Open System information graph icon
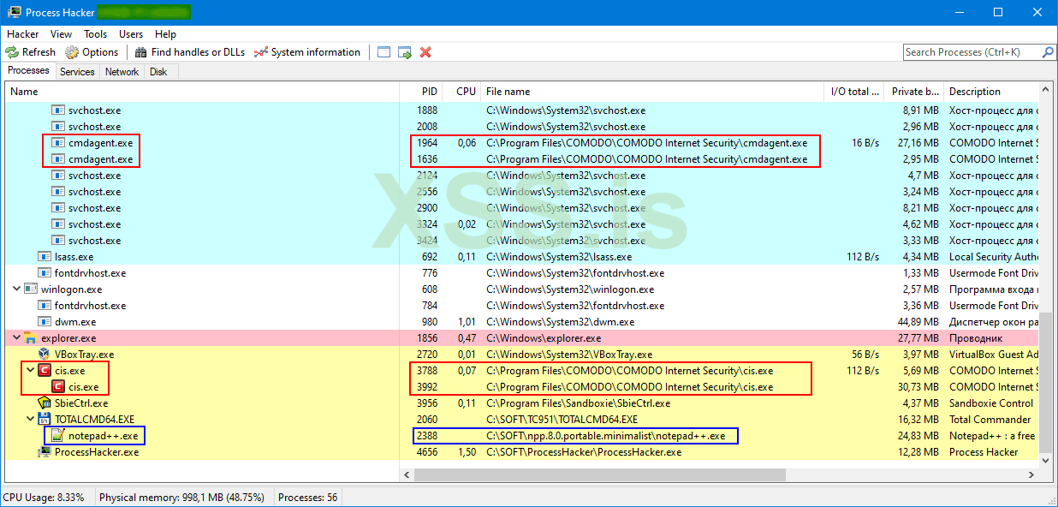Viewport: 1058px width, 507px height. (261, 52)
